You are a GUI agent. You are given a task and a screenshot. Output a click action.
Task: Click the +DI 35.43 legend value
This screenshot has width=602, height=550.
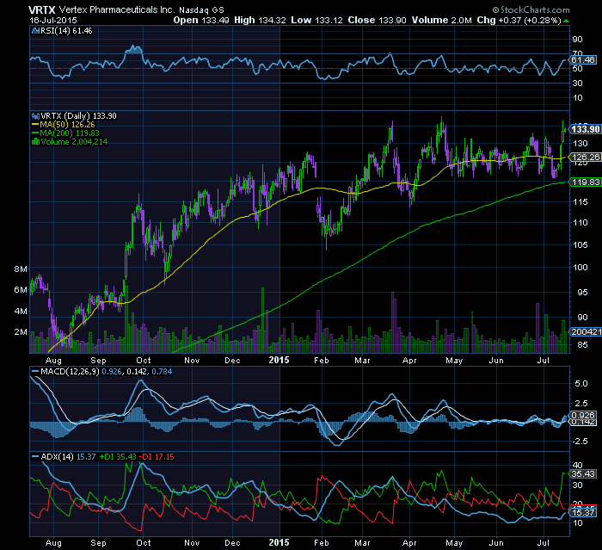coord(118,456)
